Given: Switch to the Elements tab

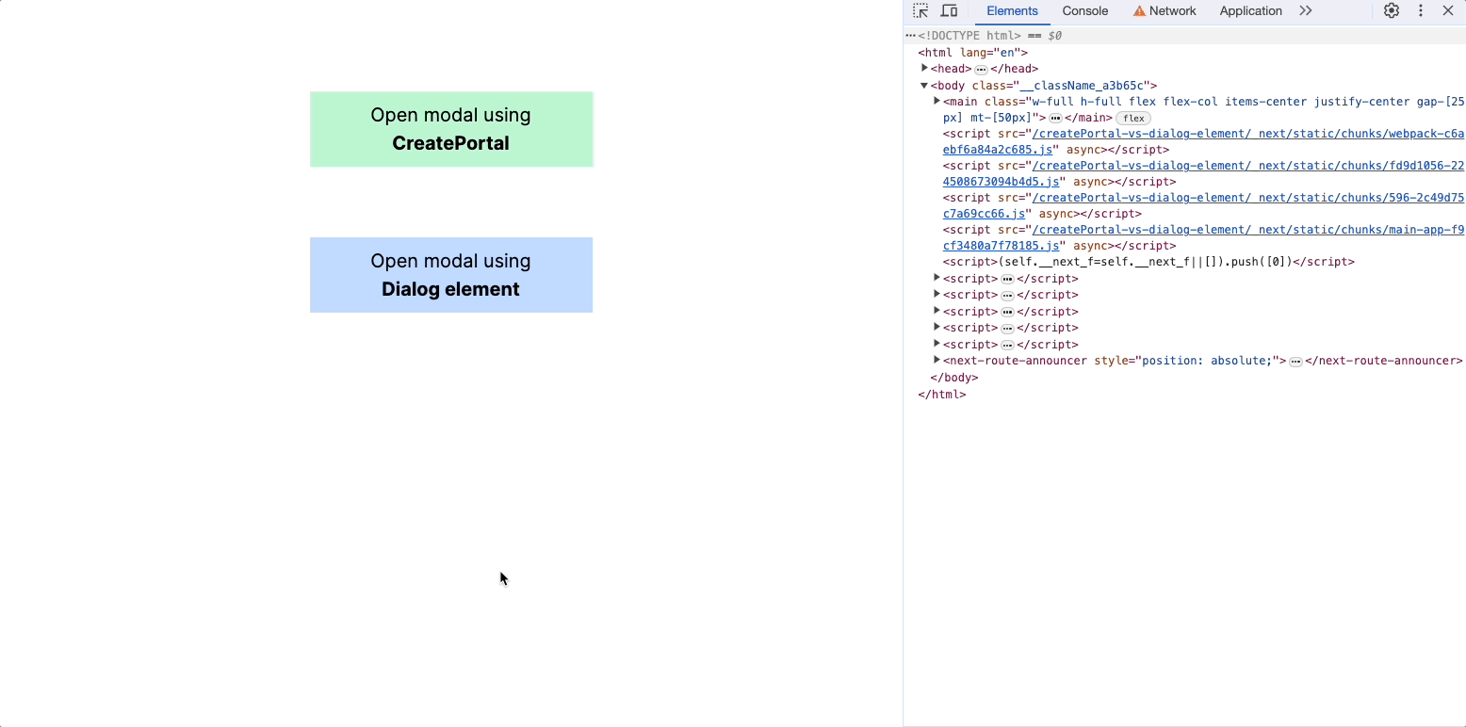Looking at the screenshot, I should tap(1012, 11).
